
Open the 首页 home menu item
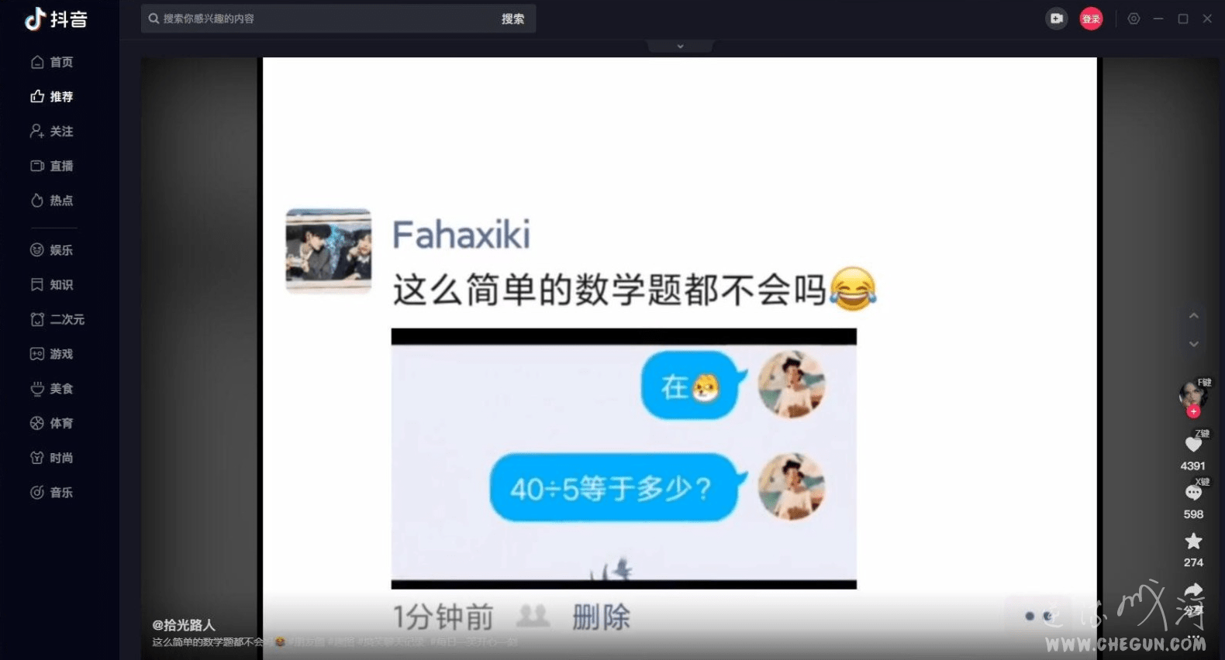(x=52, y=62)
